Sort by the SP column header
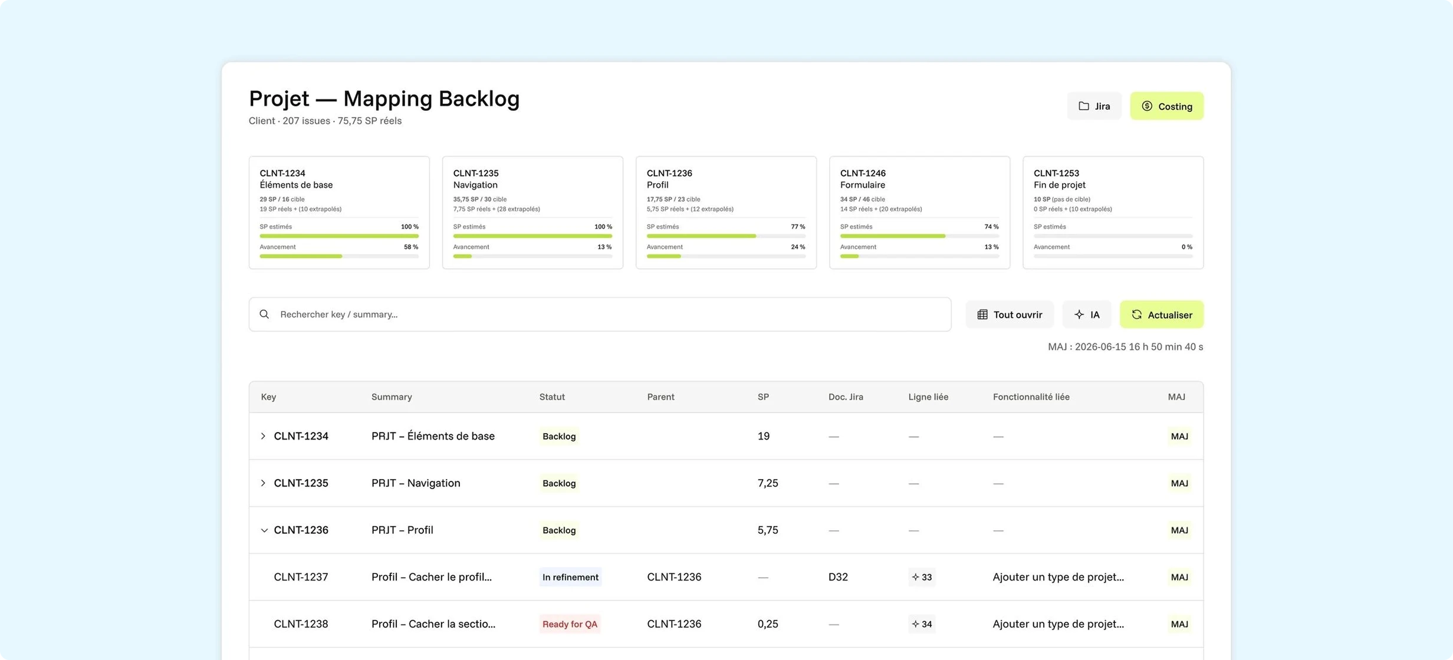Viewport: 1453px width, 660px height. tap(763, 397)
